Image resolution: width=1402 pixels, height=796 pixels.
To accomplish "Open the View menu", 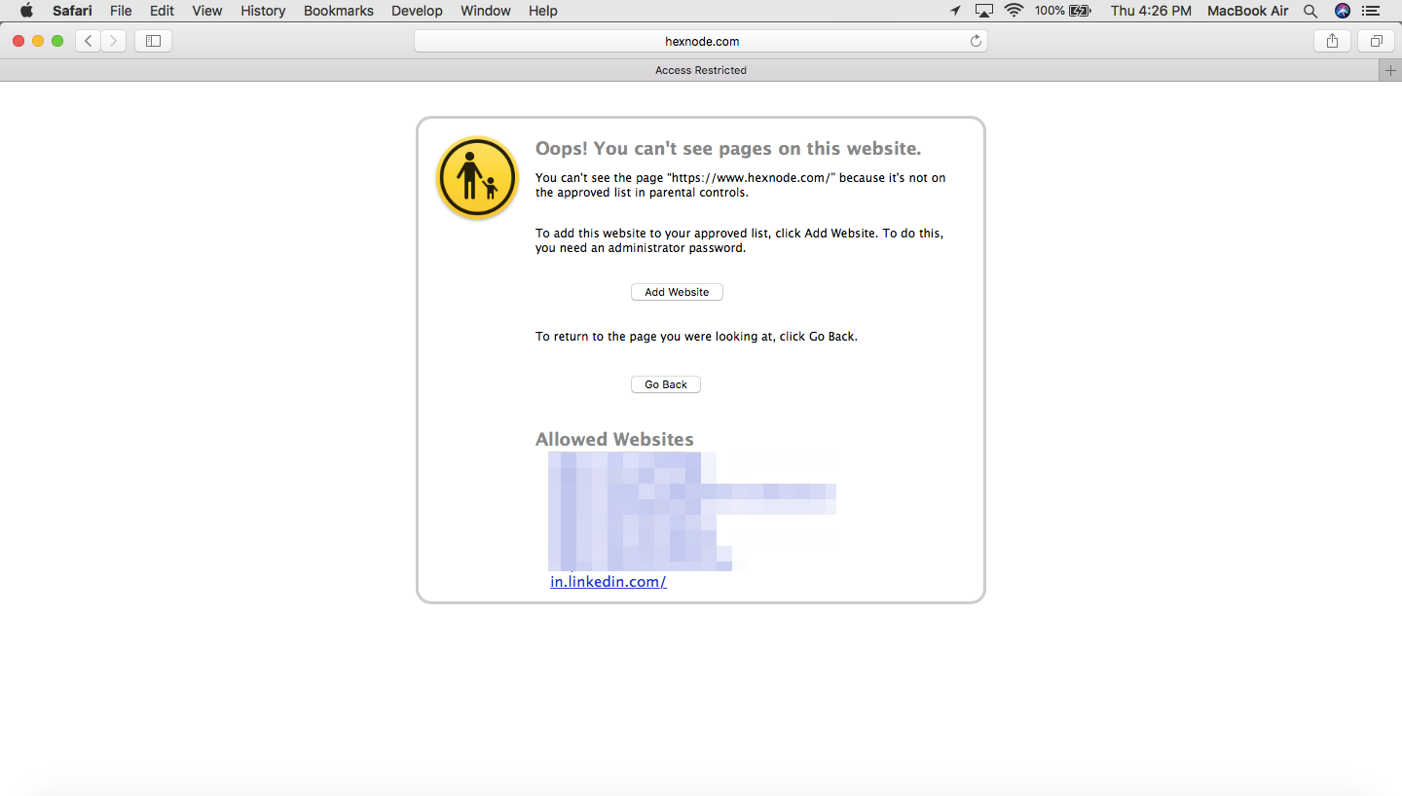I will [207, 11].
